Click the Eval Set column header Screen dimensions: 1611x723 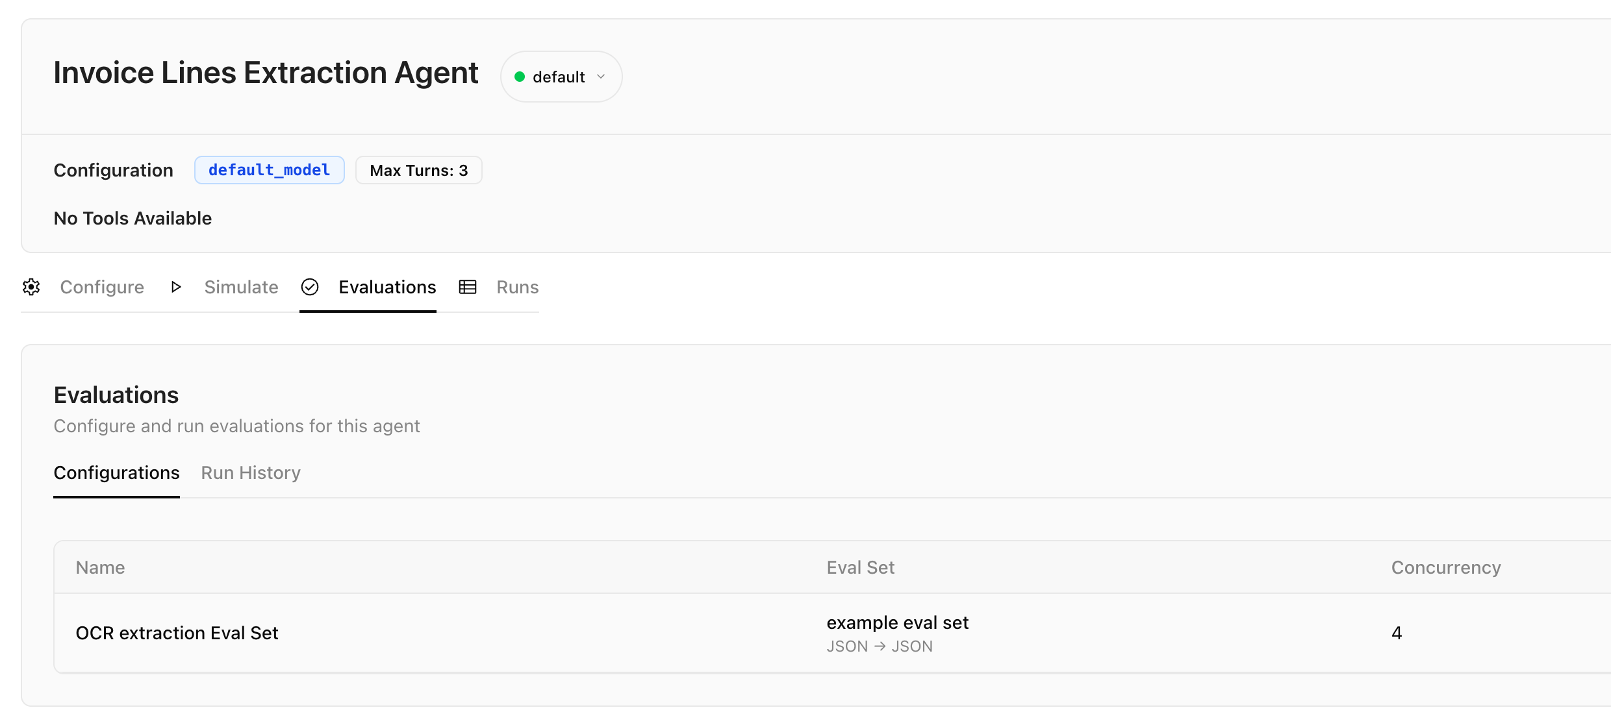pos(860,567)
